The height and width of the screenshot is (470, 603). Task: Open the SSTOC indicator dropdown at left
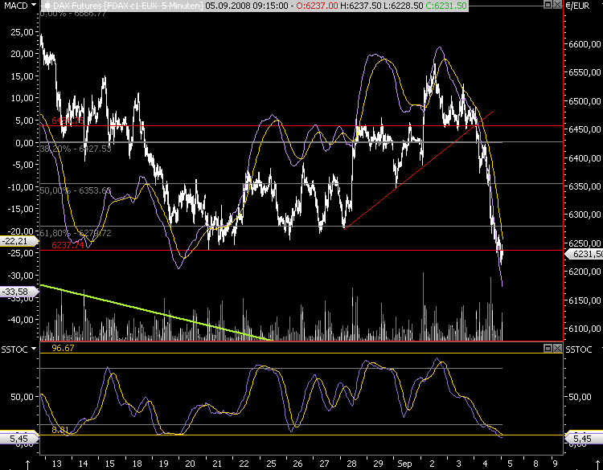[x=34, y=349]
